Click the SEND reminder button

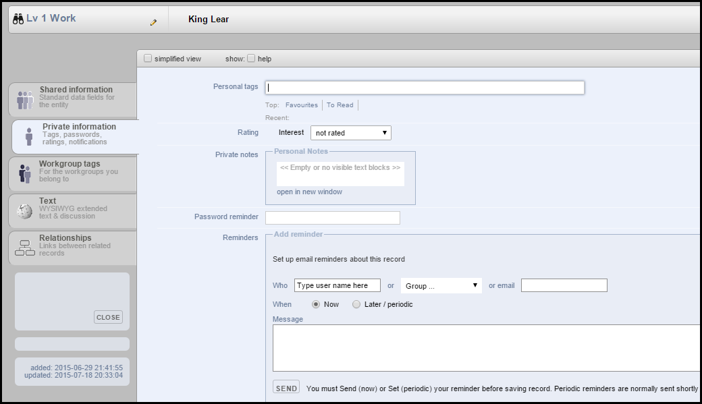pyautogui.click(x=286, y=388)
